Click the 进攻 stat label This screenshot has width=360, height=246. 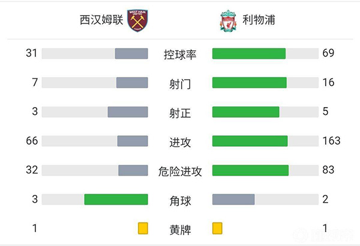[x=180, y=142]
